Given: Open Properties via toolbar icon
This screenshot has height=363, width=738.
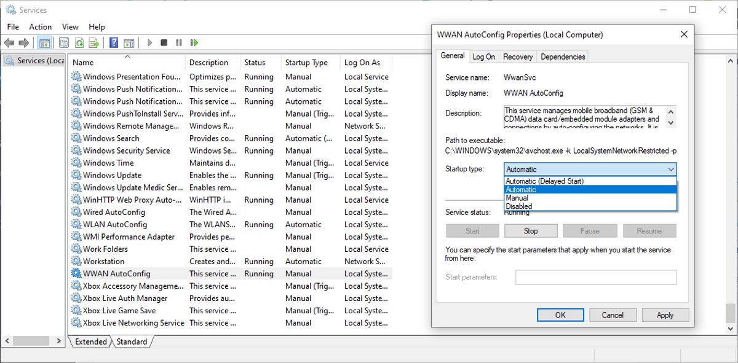Looking at the screenshot, I should (64, 43).
